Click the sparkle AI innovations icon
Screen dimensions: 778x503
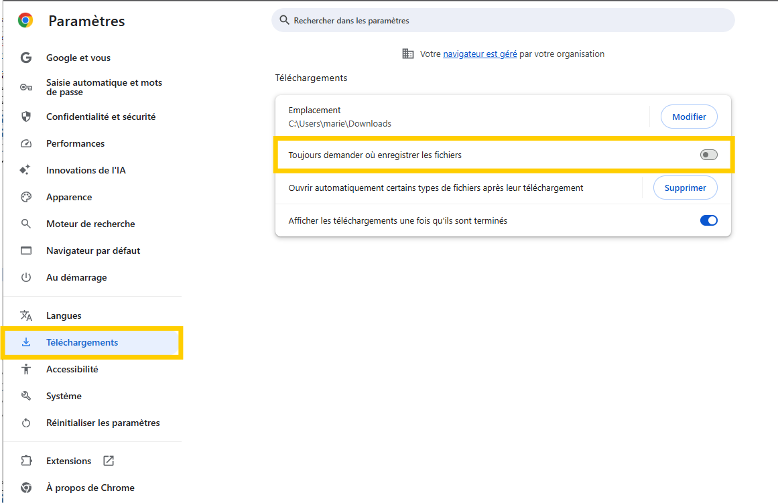(25, 169)
